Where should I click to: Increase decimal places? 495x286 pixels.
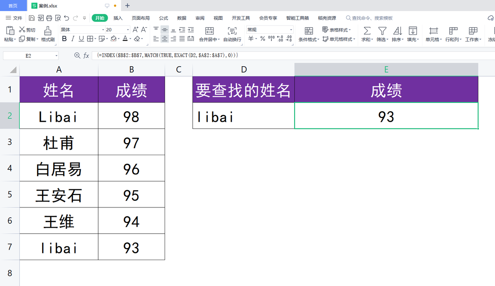(280, 39)
